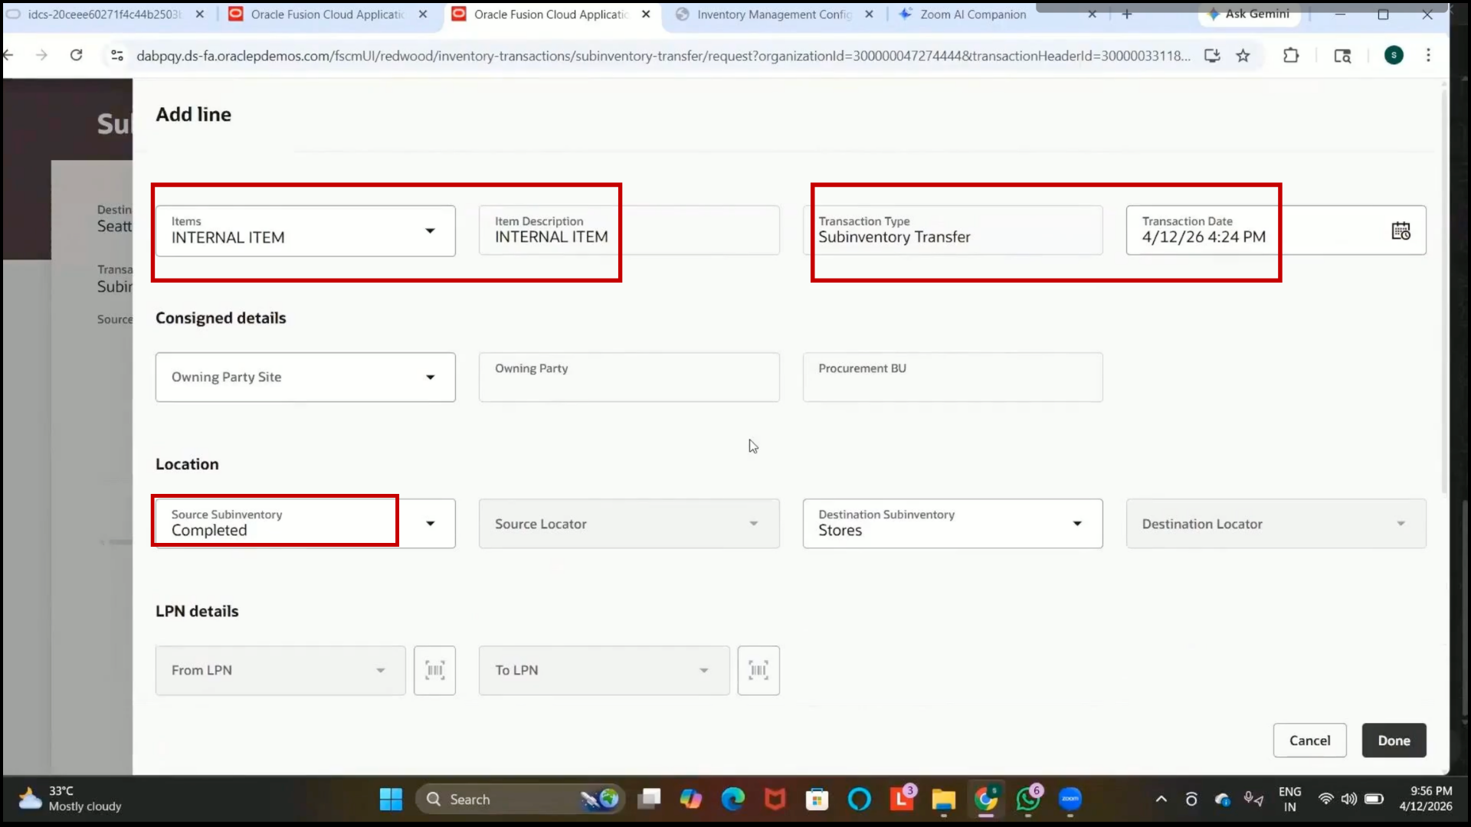The width and height of the screenshot is (1471, 827).
Task: Open Microsoft Store from the taskbar
Action: click(x=817, y=799)
